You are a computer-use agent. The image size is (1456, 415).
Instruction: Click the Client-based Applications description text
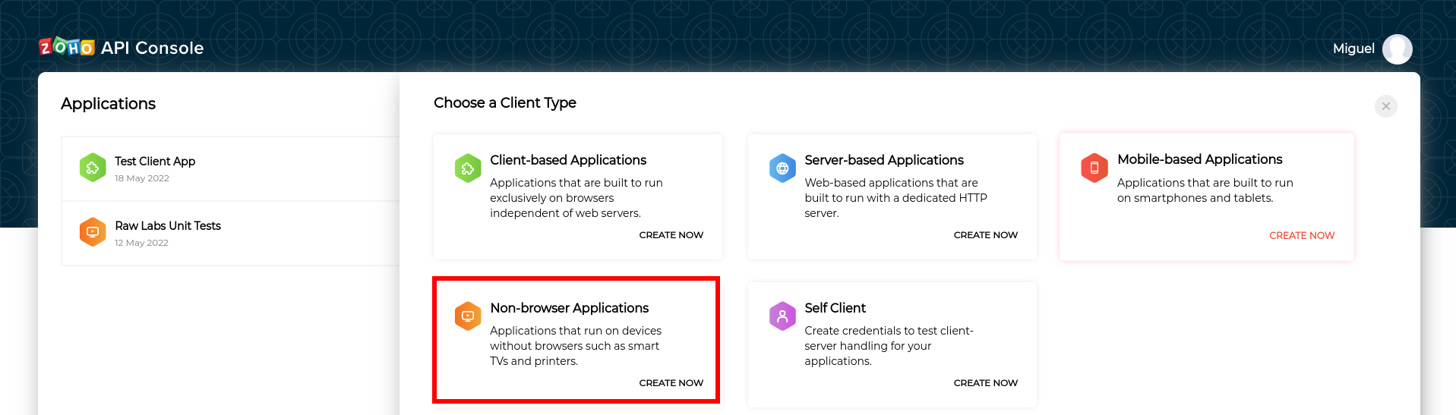tap(576, 198)
